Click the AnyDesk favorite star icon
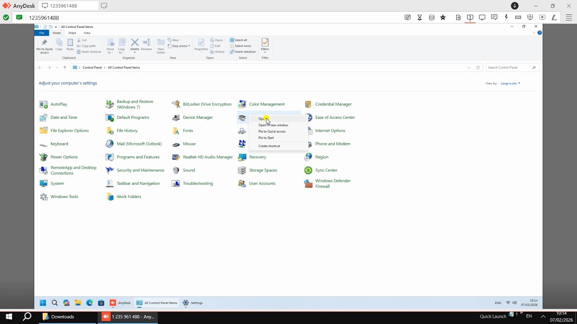Screen dimensions: 577x324 (x=443, y=18)
